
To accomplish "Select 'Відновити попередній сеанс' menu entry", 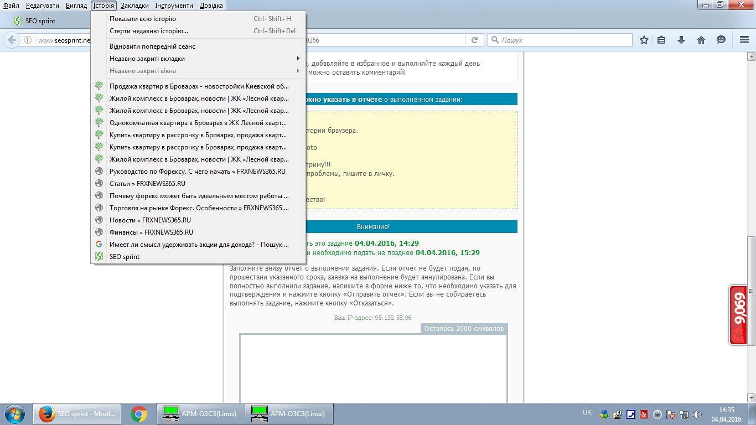I will tap(199, 46).
